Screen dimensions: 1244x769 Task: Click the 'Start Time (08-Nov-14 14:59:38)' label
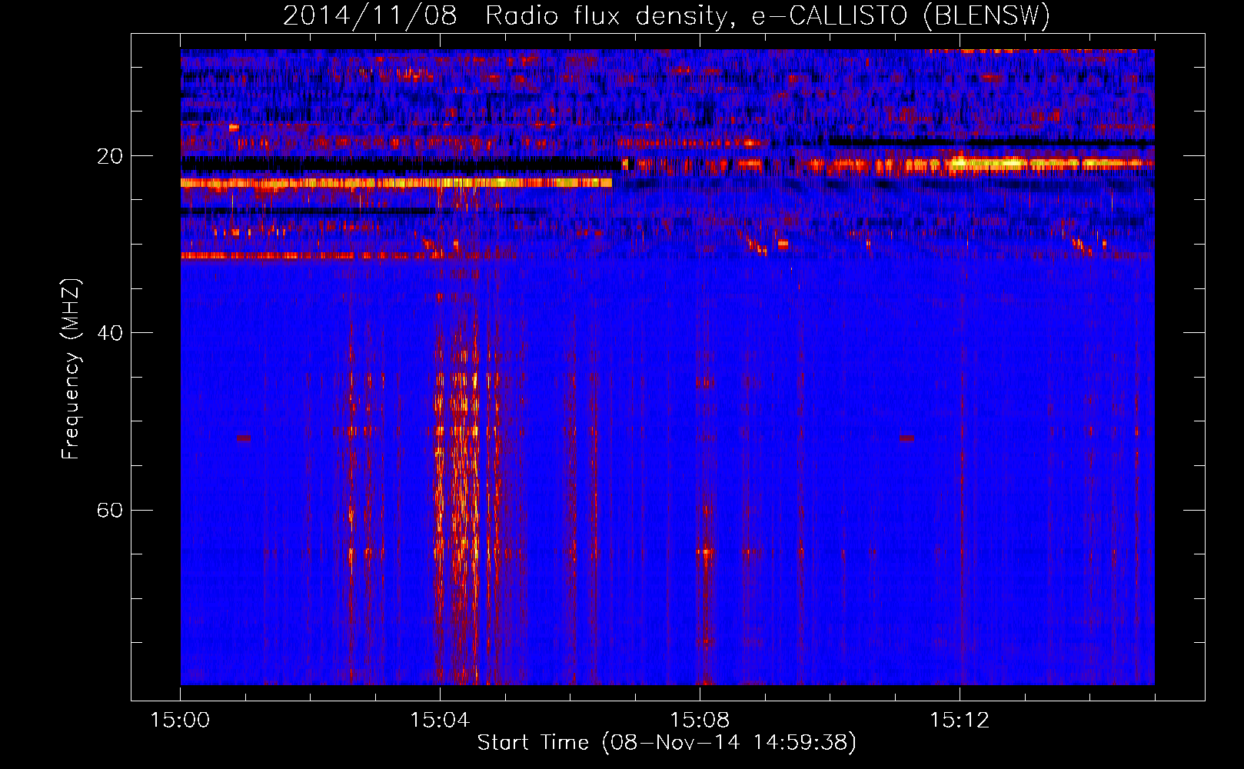tap(667, 743)
